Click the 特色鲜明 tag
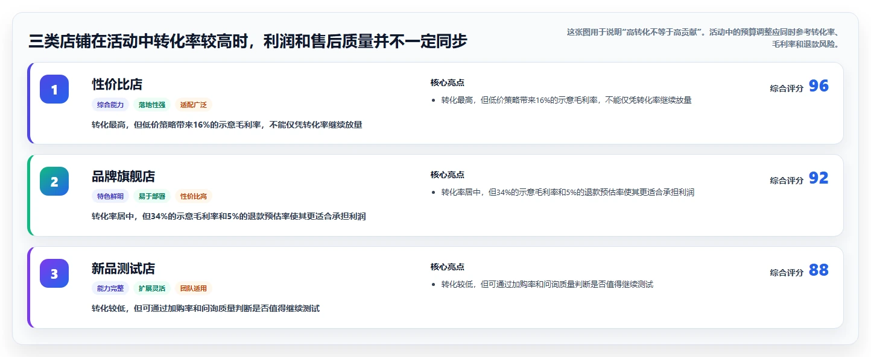Viewport: 871px width, 357px height. pyautogui.click(x=110, y=196)
